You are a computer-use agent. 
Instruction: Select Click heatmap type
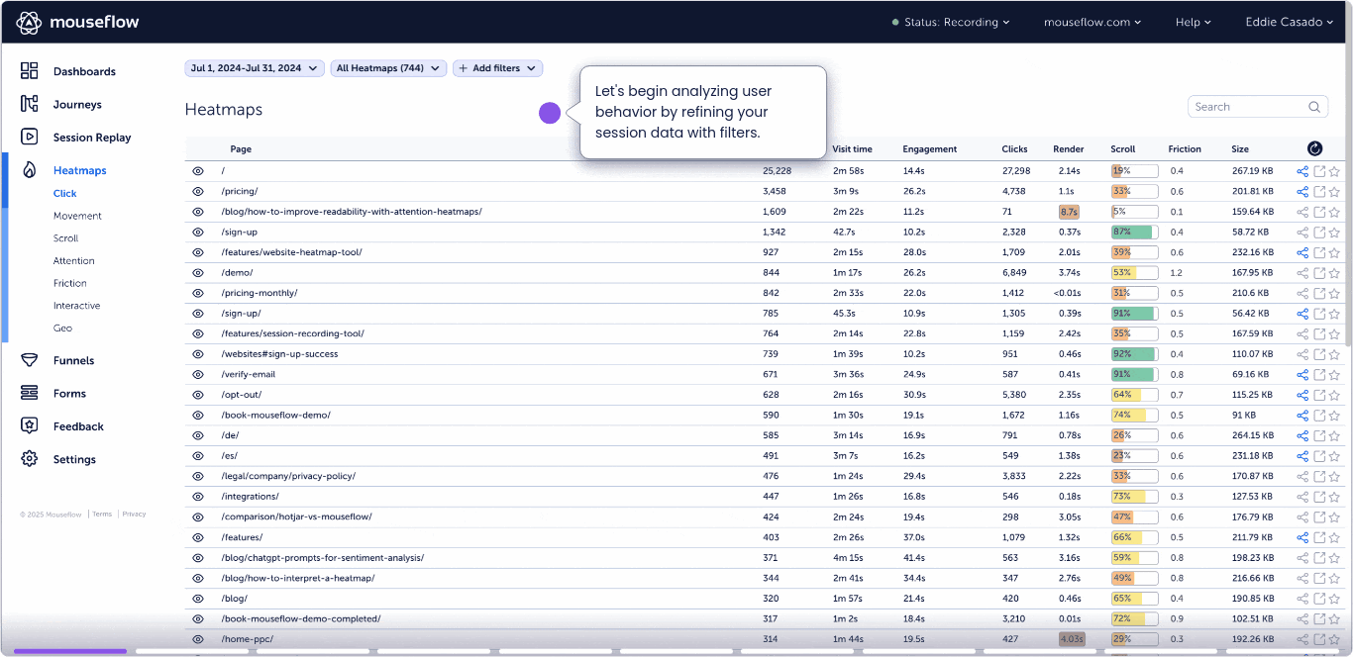point(64,194)
